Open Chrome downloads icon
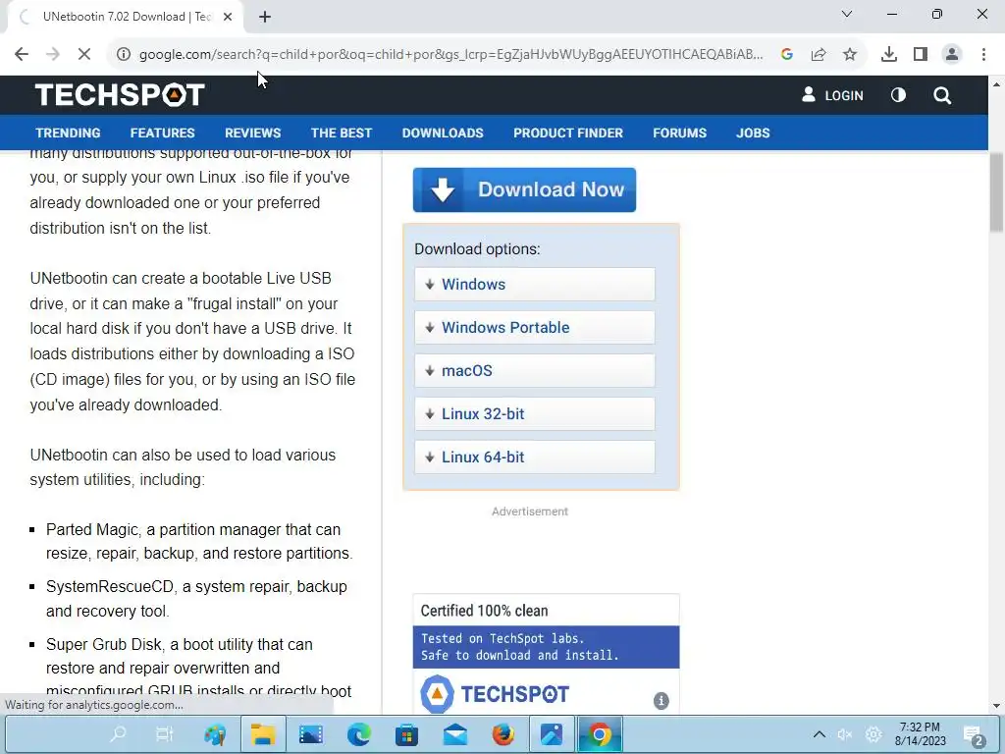Image resolution: width=1005 pixels, height=754 pixels. 889,55
